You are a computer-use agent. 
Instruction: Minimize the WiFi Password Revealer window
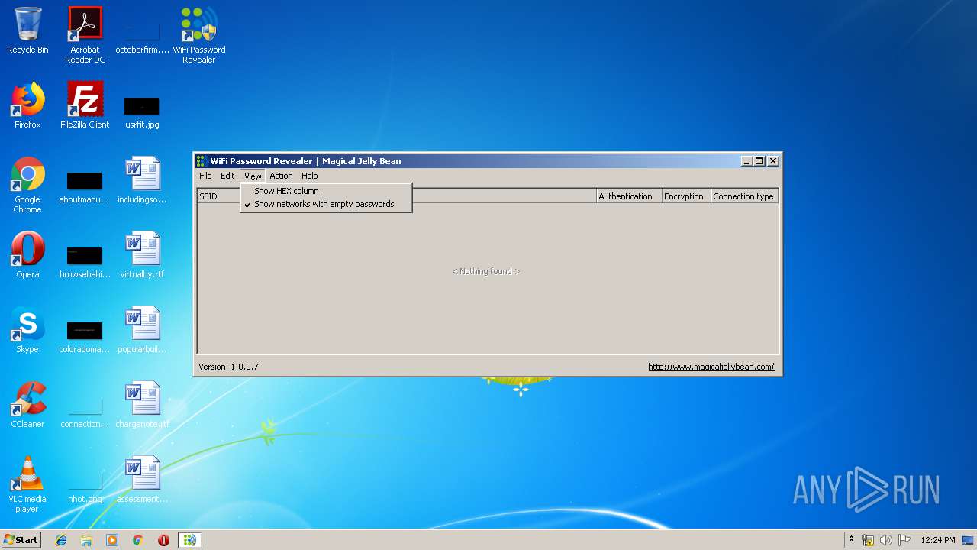point(746,160)
